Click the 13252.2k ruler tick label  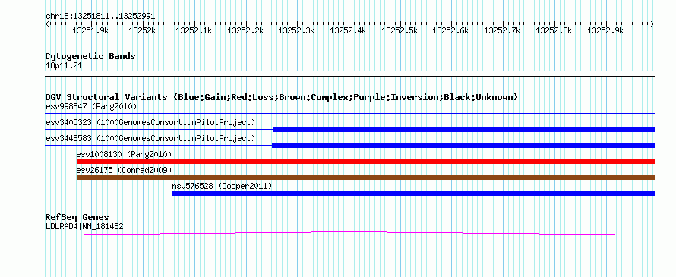[x=245, y=30]
